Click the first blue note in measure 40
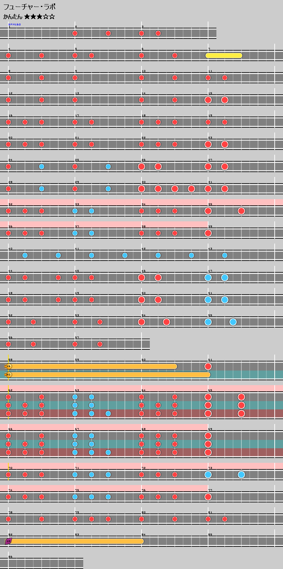This screenshot has width=283, height=569. point(25,255)
